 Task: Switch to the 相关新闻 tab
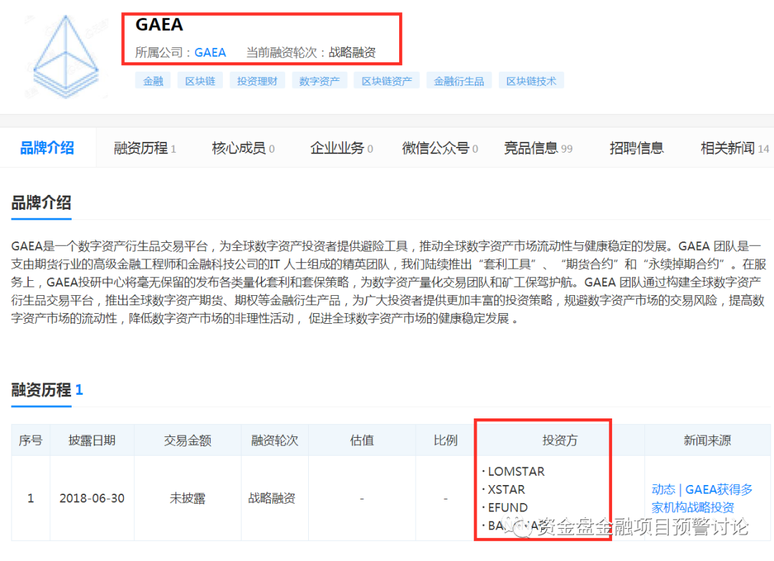(x=735, y=148)
